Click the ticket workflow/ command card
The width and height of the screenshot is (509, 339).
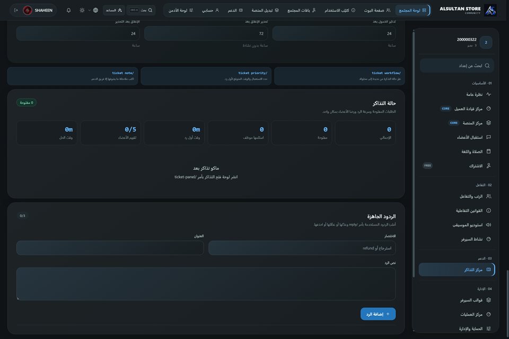click(x=339, y=76)
